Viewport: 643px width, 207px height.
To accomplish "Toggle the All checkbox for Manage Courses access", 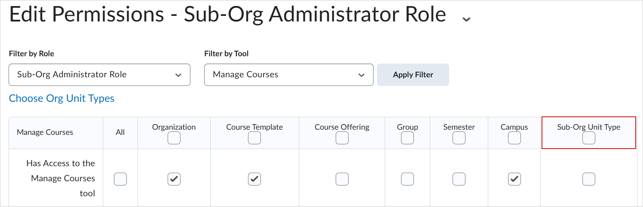I will [120, 179].
